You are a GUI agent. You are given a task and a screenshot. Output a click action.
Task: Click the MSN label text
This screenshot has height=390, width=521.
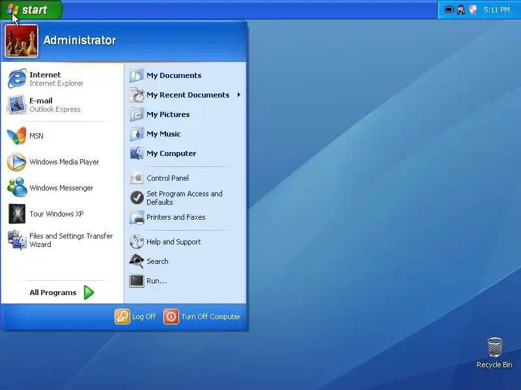coord(36,136)
